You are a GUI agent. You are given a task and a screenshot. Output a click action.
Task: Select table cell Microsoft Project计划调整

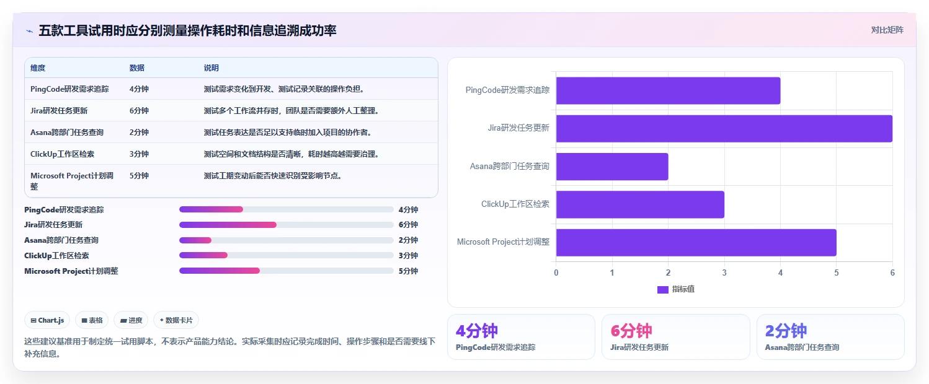point(72,181)
